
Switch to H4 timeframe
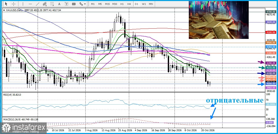[x=129, y=4]
